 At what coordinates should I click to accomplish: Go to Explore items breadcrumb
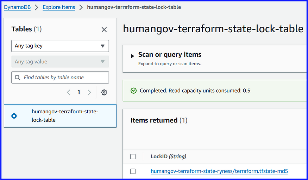click(x=59, y=7)
